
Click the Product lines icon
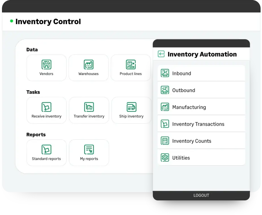tap(131, 64)
